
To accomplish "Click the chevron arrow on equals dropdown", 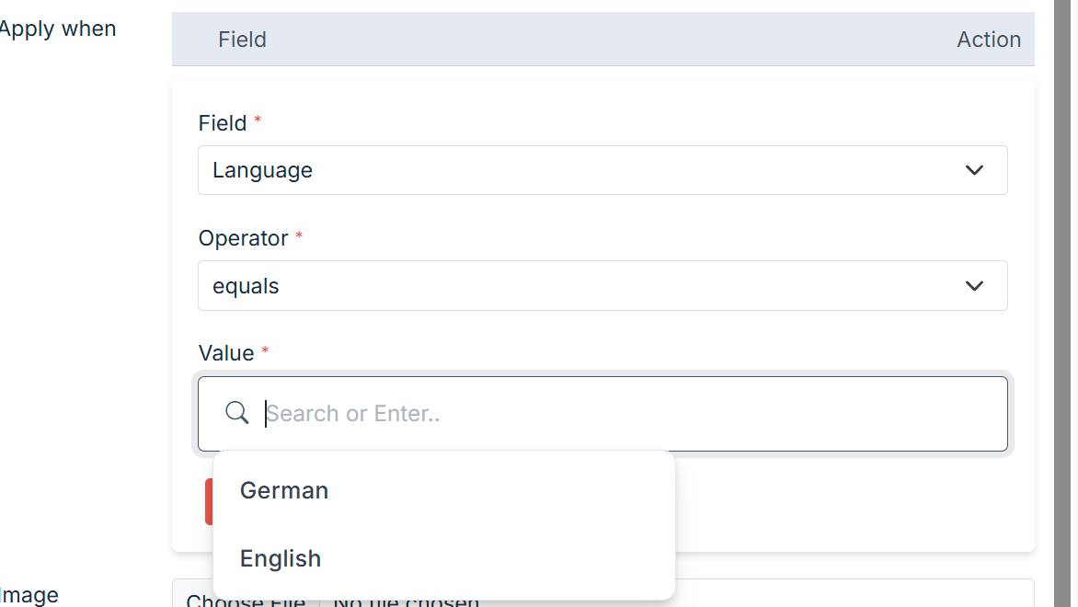I will tap(974, 286).
